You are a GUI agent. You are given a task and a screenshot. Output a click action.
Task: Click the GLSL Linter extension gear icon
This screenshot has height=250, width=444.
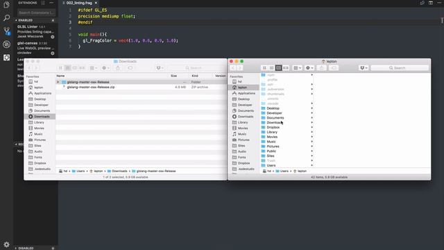(53, 37)
